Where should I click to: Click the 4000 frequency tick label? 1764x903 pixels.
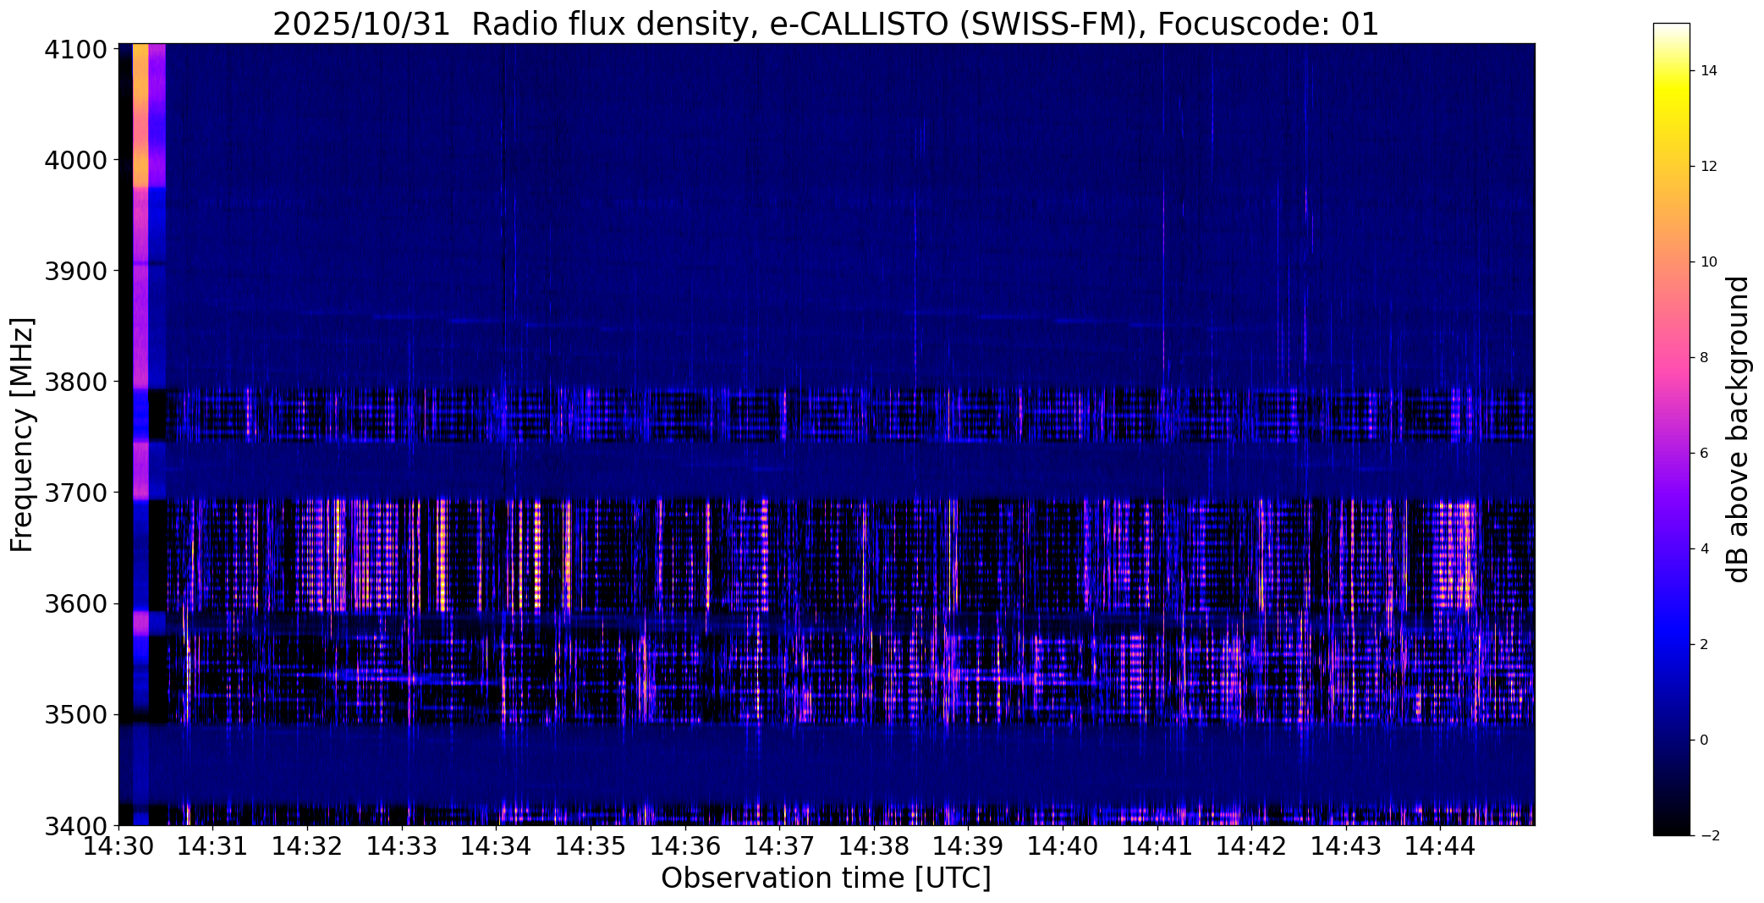(x=75, y=160)
